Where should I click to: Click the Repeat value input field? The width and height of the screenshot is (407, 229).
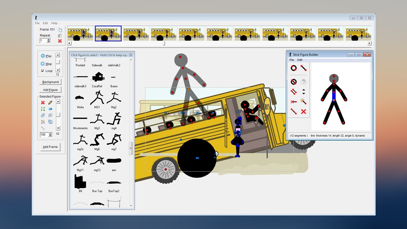(x=43, y=41)
